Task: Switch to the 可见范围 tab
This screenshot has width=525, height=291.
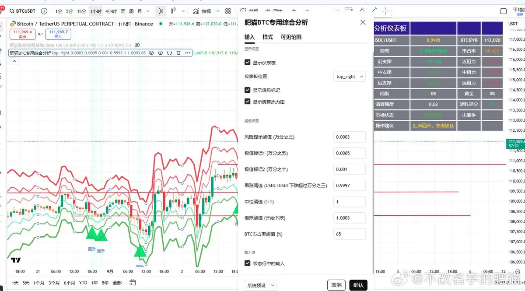Action: click(x=291, y=37)
